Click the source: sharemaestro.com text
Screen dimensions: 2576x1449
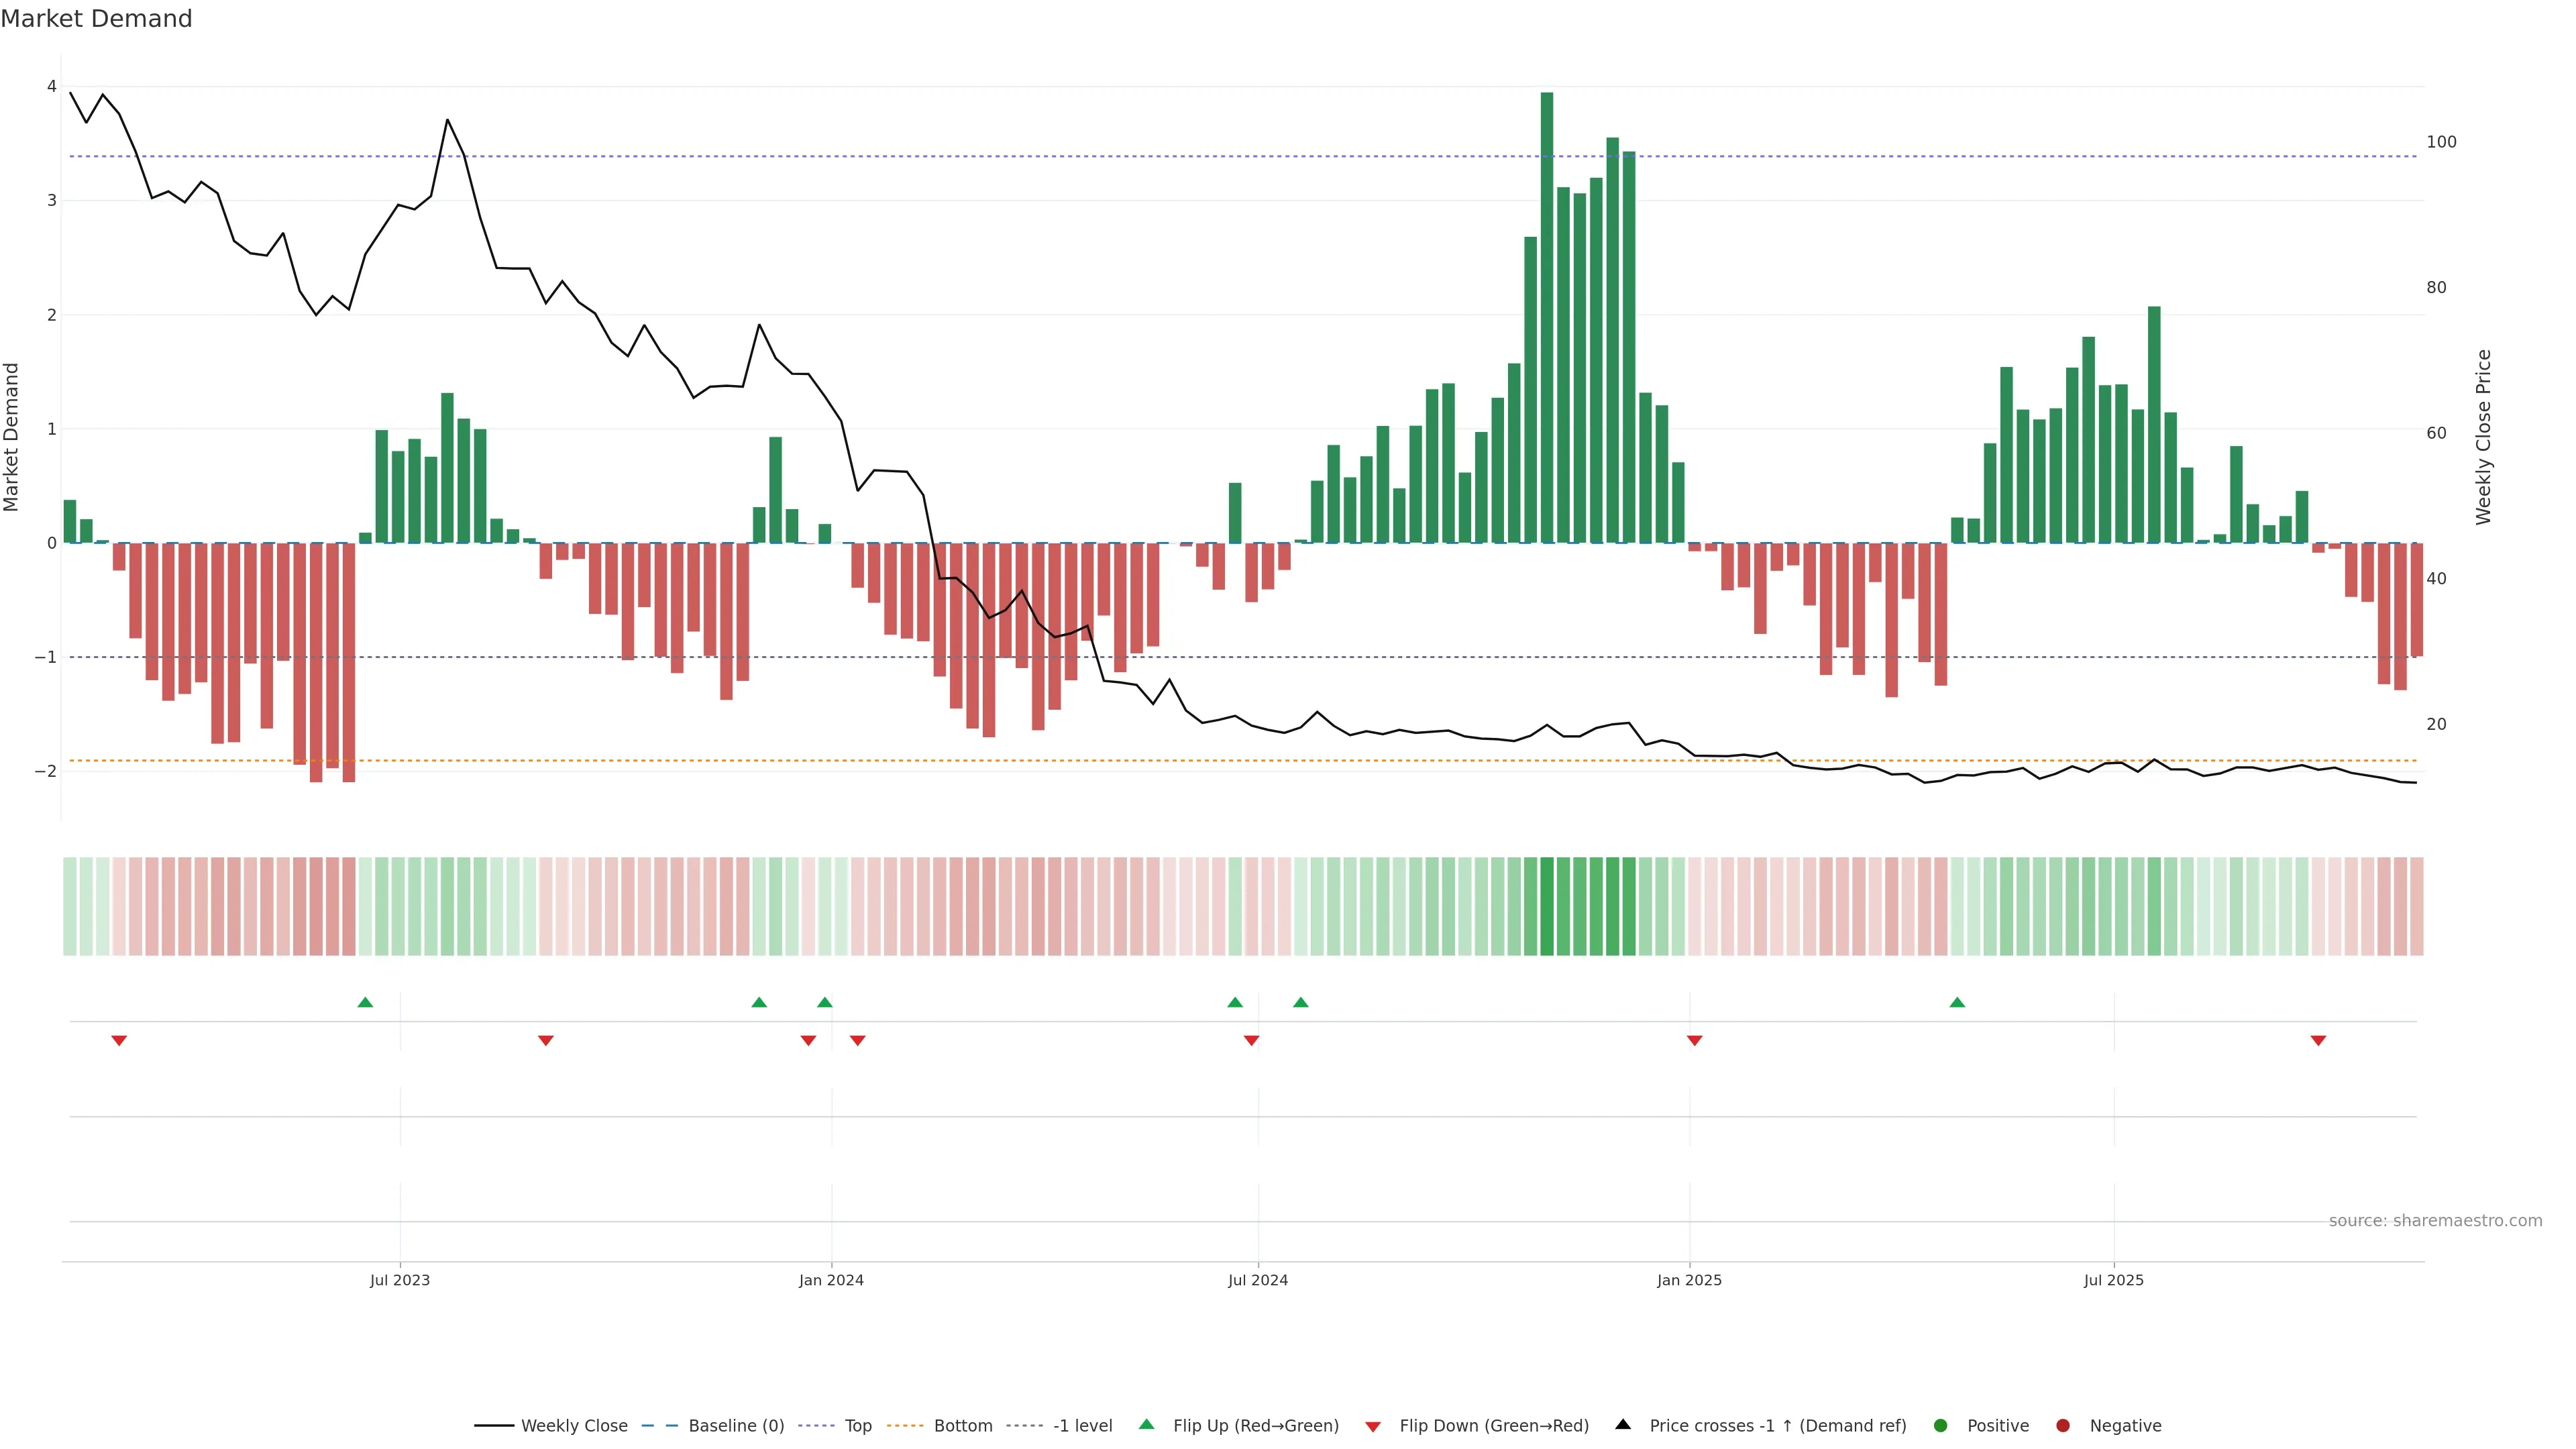click(x=2435, y=1220)
